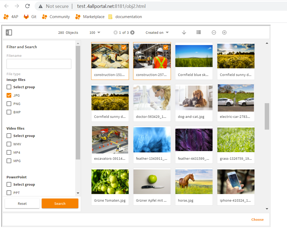Reload the page

(28, 6)
